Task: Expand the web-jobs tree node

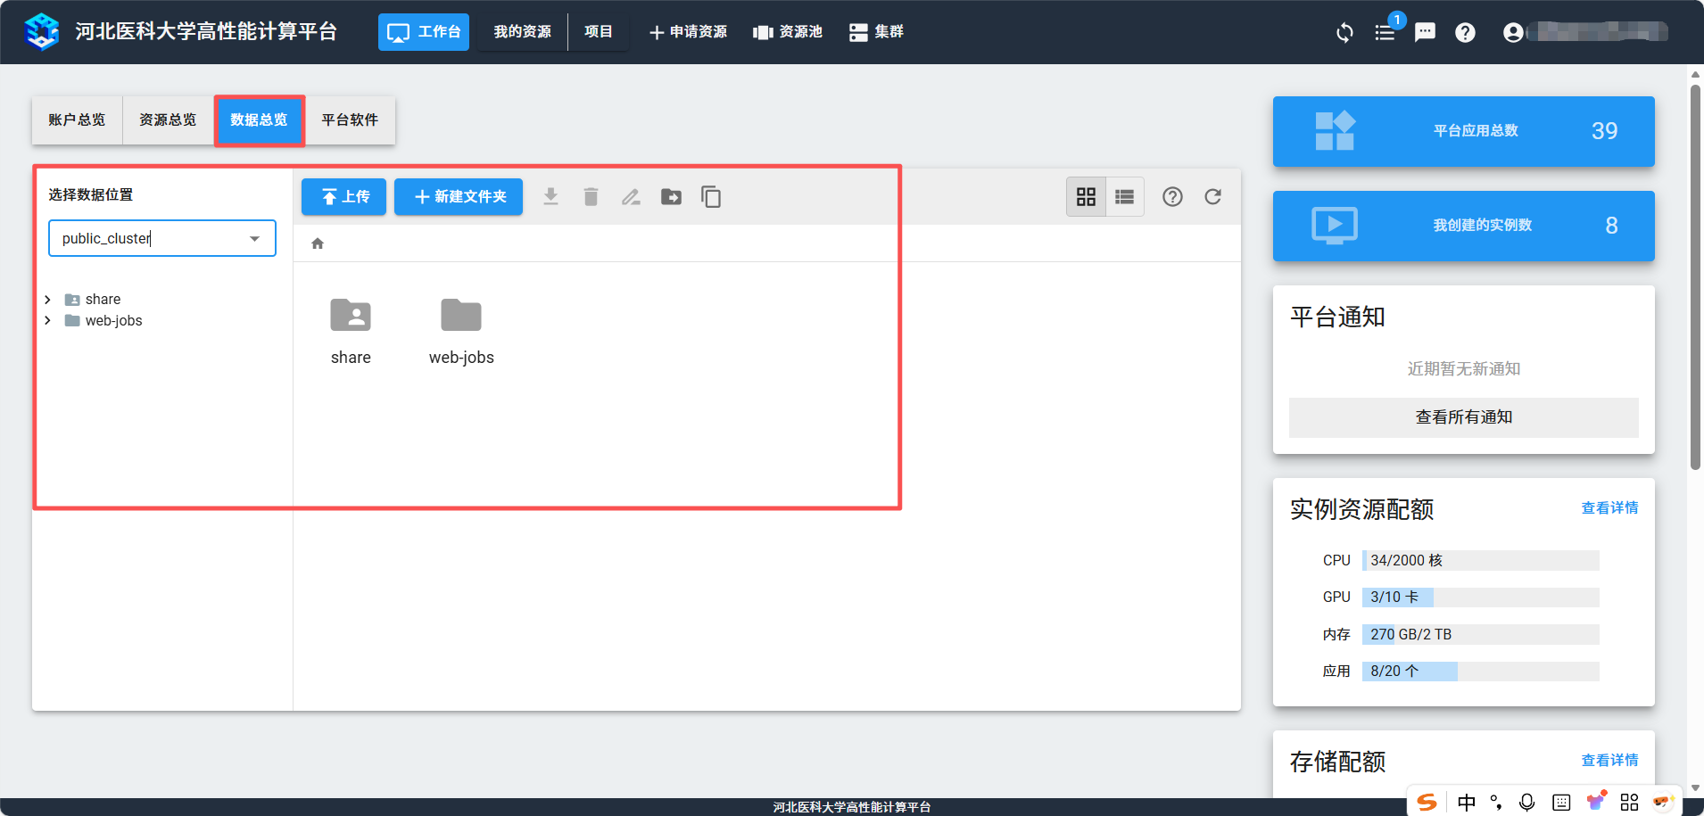Action: tap(48, 321)
